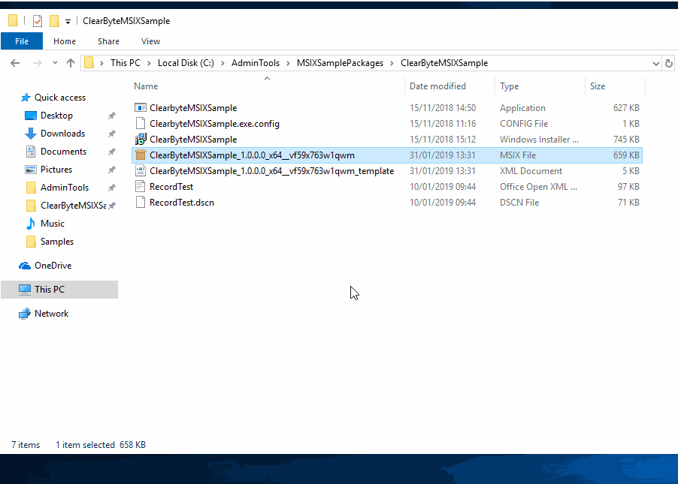Screen dimensions: 678x484
Task: Open Documents in the navigation pane
Action: click(64, 152)
